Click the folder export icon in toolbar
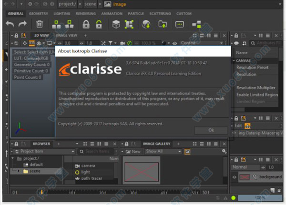The width and height of the screenshot is (286, 205). point(163,24)
